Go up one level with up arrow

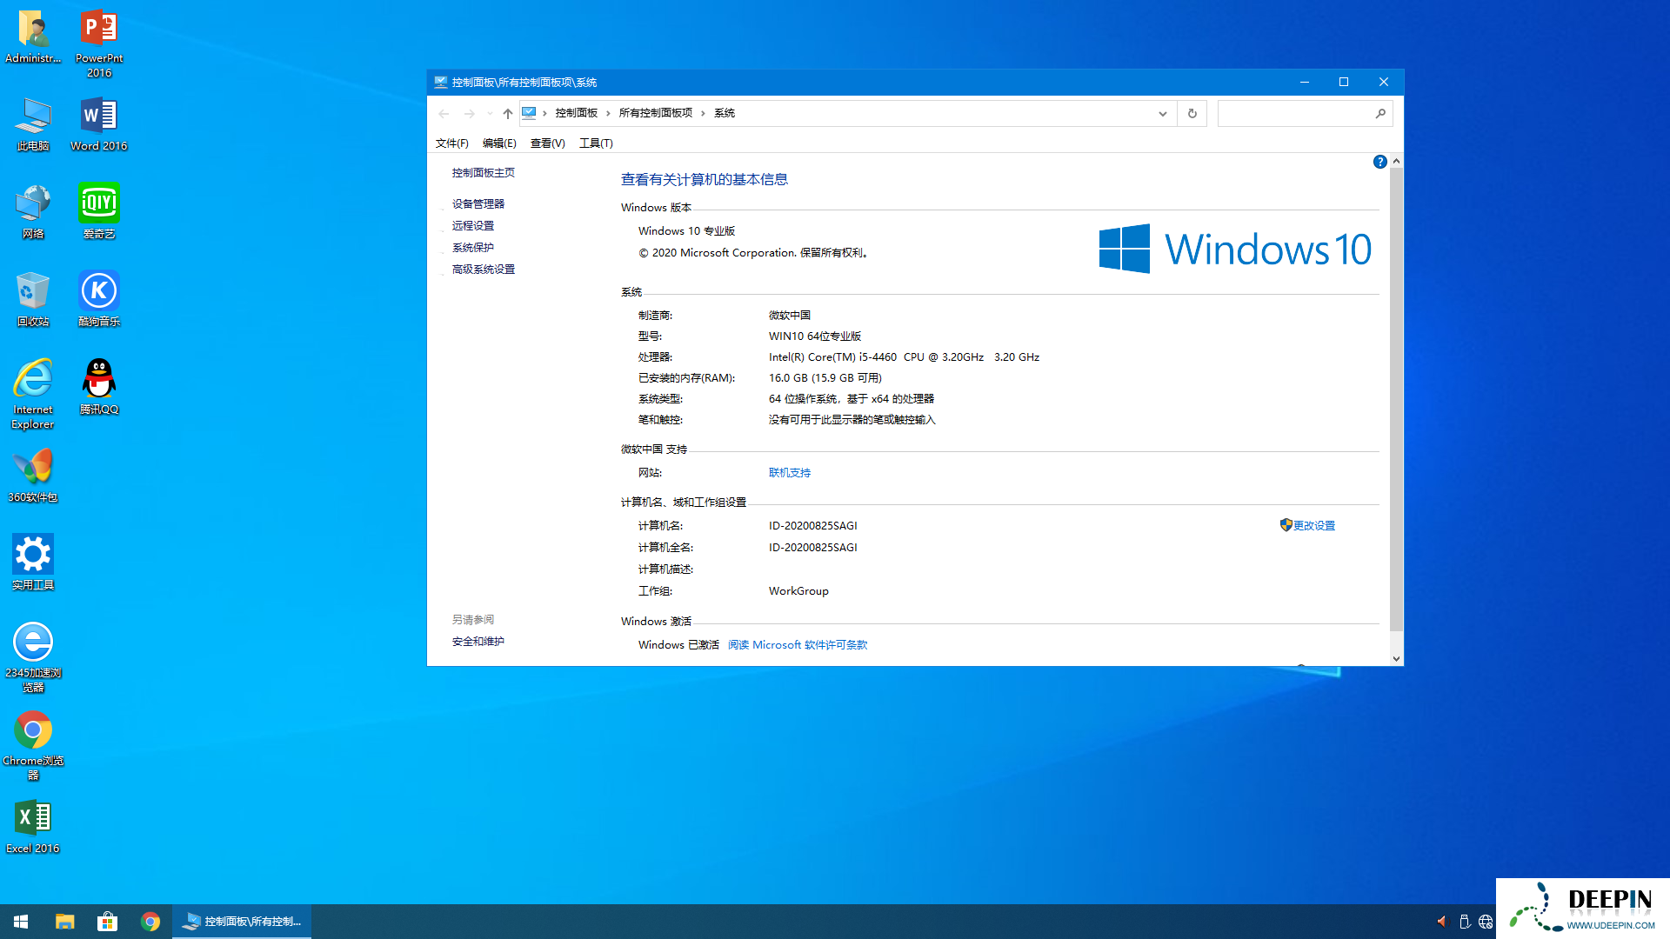tap(508, 113)
